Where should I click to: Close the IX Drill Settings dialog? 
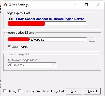tap(98, 5)
